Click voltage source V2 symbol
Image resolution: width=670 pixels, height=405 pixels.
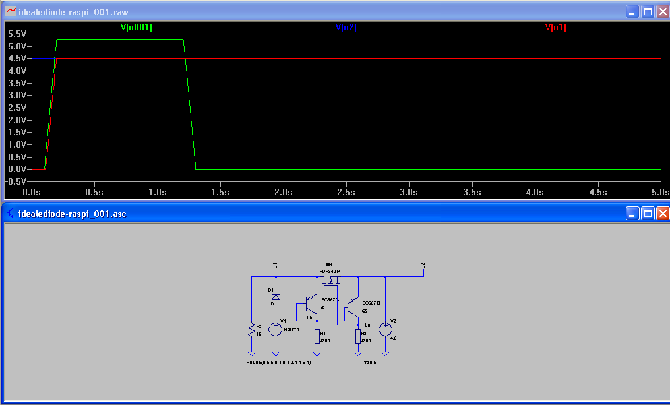pos(385,329)
